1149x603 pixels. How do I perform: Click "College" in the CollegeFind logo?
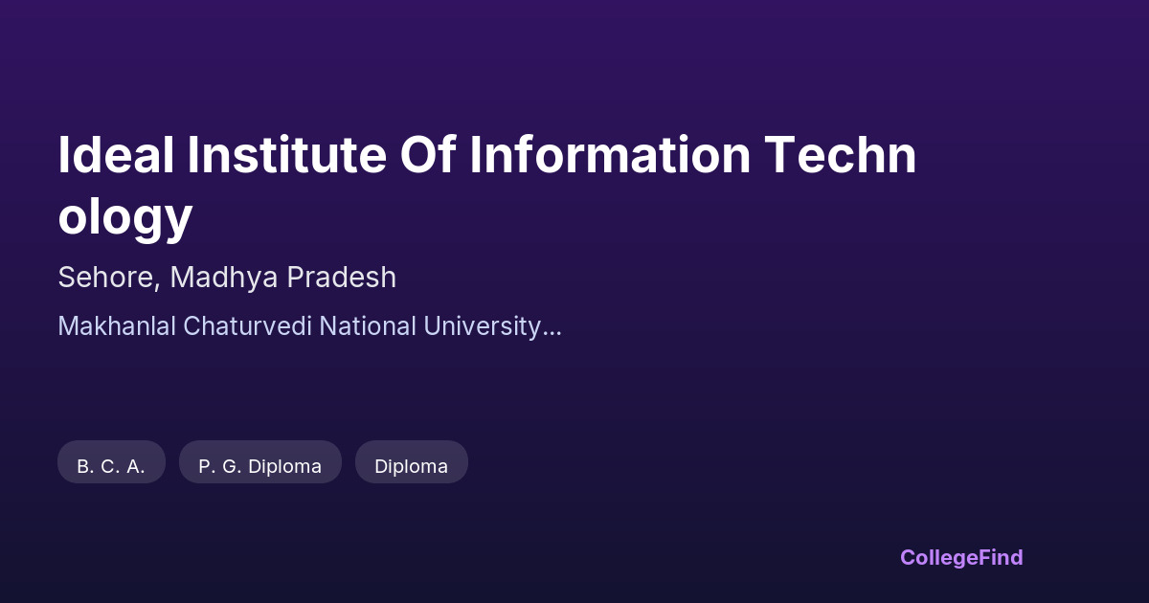tap(937, 557)
